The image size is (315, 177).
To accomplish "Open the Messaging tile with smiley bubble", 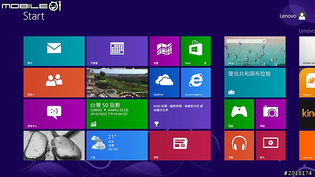I will (x=54, y=114).
